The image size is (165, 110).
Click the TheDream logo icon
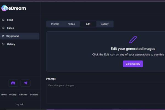point(4,8)
